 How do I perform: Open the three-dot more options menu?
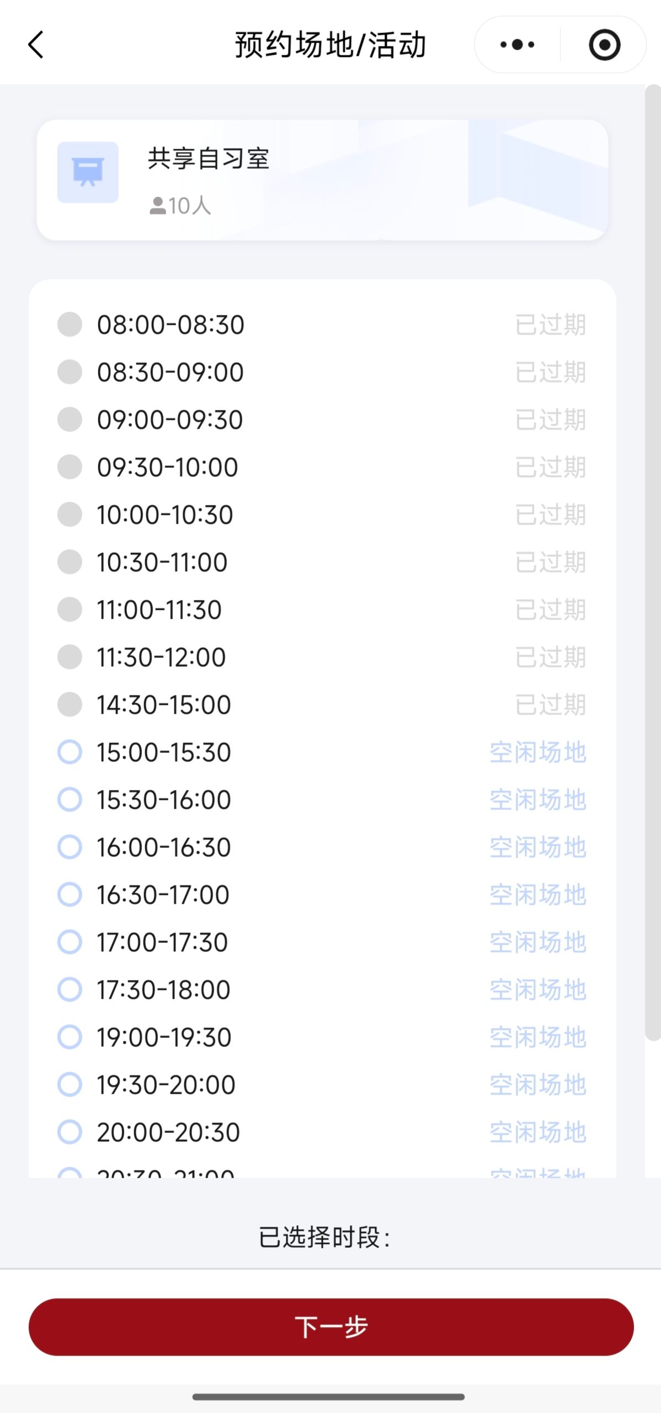(517, 45)
